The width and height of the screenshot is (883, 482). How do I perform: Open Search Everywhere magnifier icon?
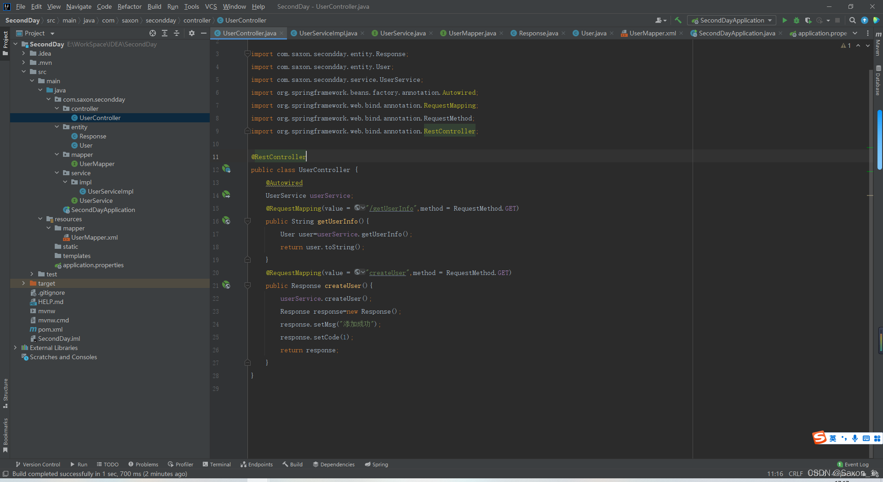pos(852,20)
